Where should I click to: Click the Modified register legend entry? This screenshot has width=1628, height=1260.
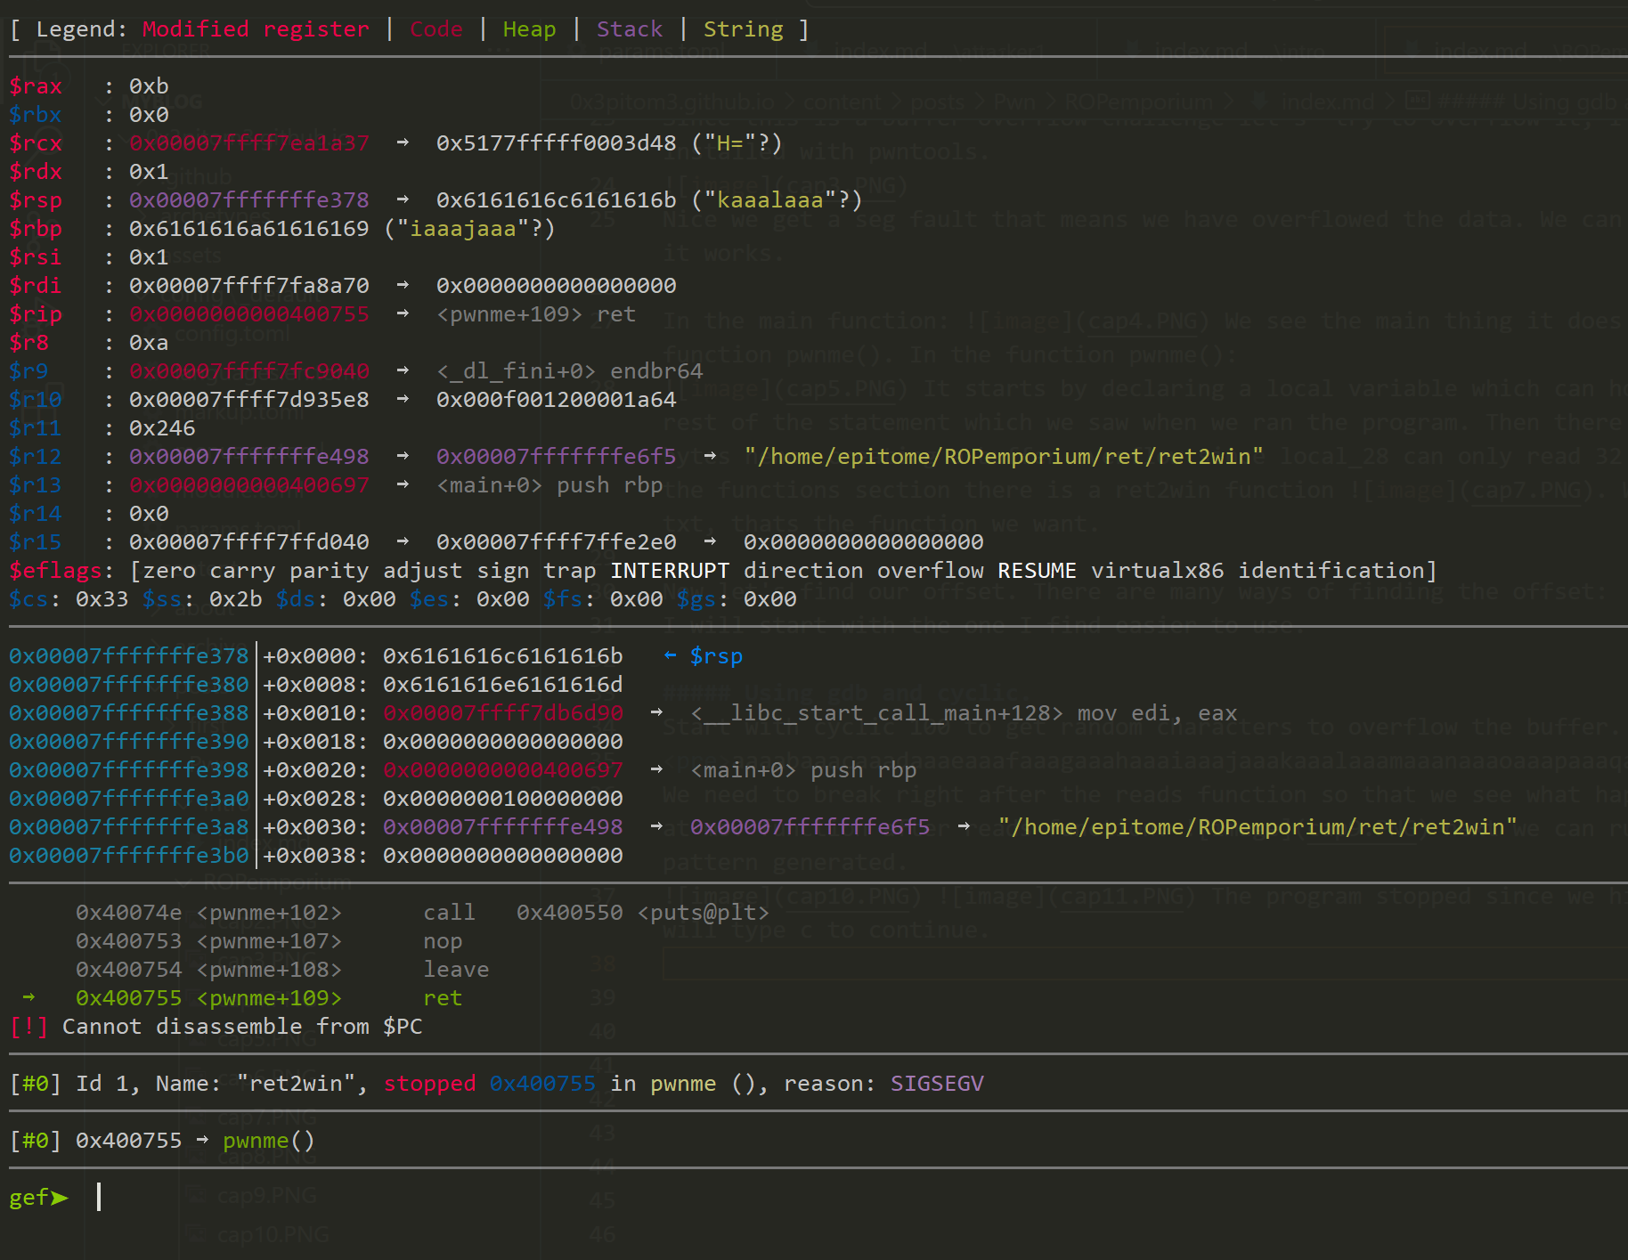tap(256, 29)
